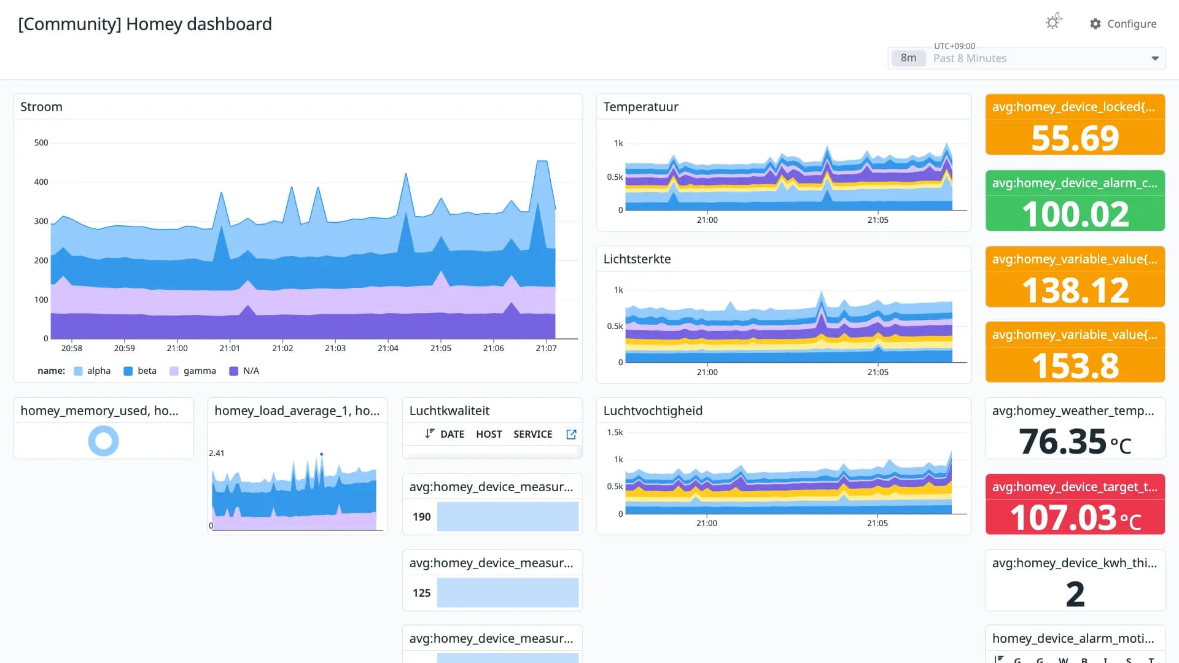Sort the table by DATE column
This screenshot has height=663, width=1179.
(452, 434)
